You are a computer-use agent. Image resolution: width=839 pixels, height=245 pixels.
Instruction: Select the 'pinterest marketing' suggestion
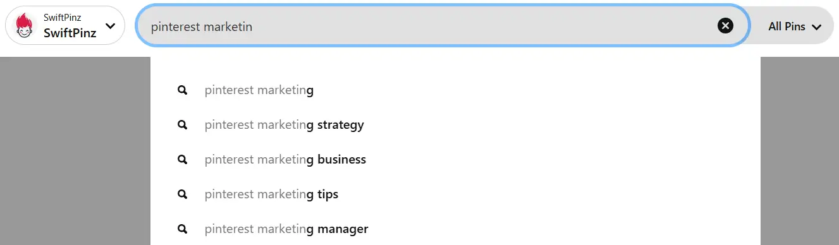455,90
